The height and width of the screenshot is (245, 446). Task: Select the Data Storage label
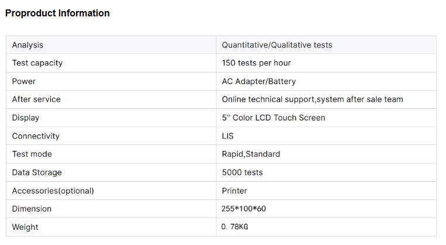coord(37,172)
